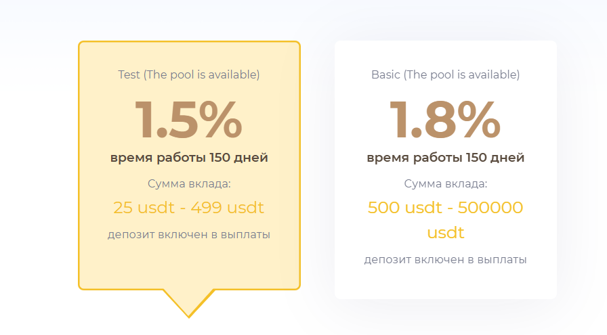Select the Basic pool card
This screenshot has height=335, width=607.
coord(446,170)
